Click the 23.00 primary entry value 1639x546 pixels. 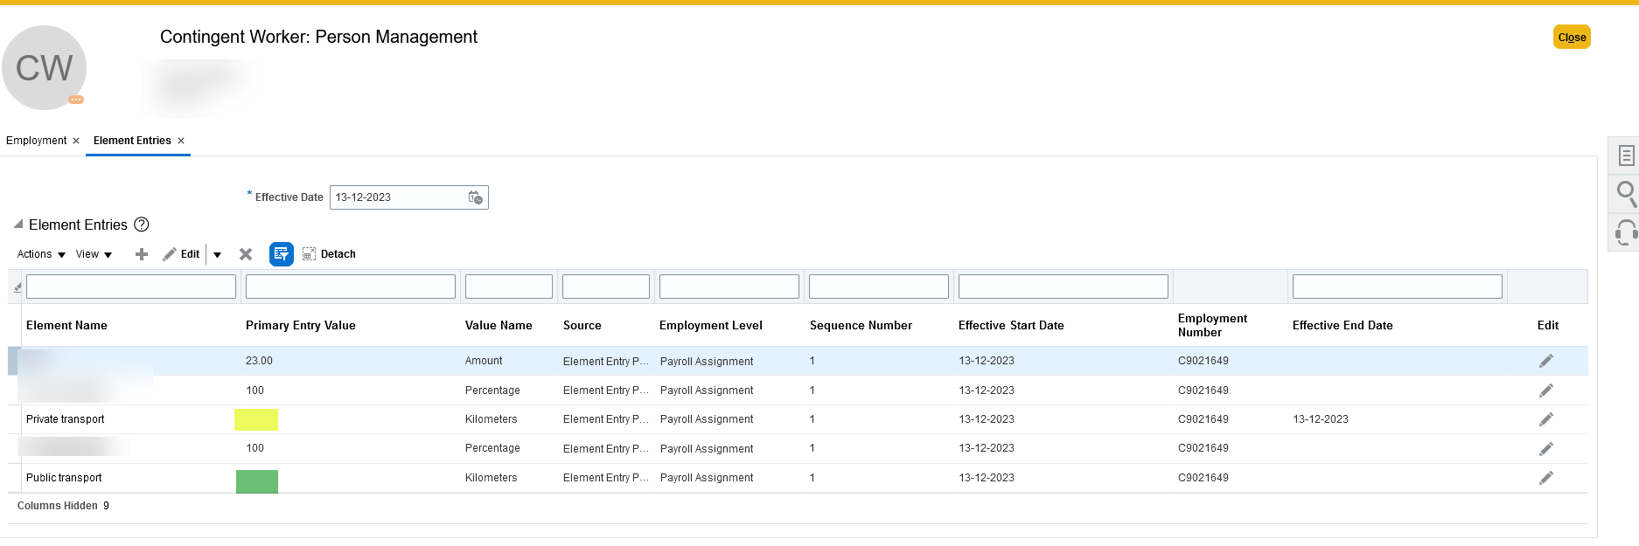259,361
